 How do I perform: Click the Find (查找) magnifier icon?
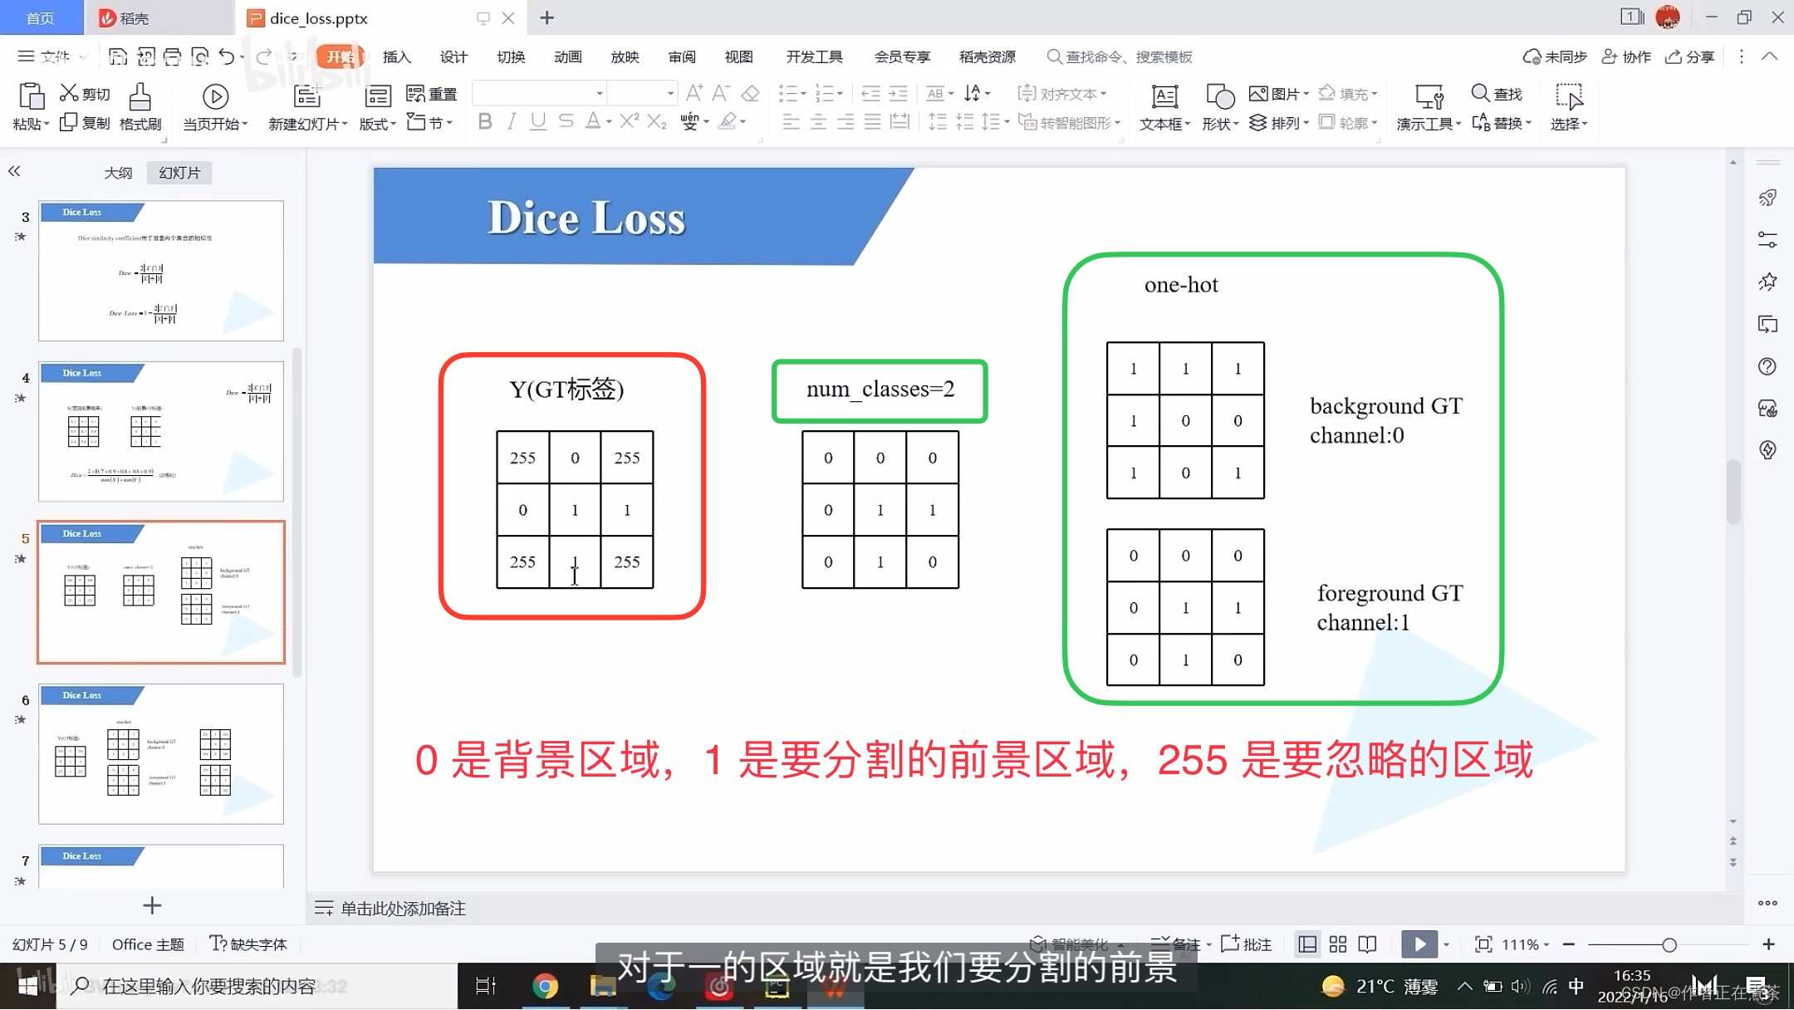point(1479,93)
